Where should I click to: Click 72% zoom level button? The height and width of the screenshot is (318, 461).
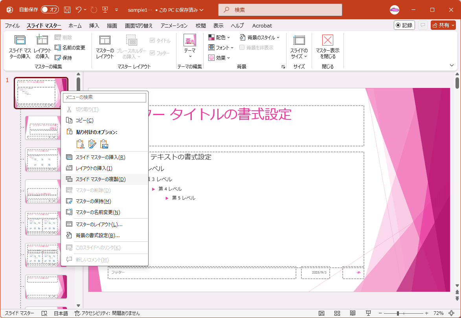click(438, 313)
